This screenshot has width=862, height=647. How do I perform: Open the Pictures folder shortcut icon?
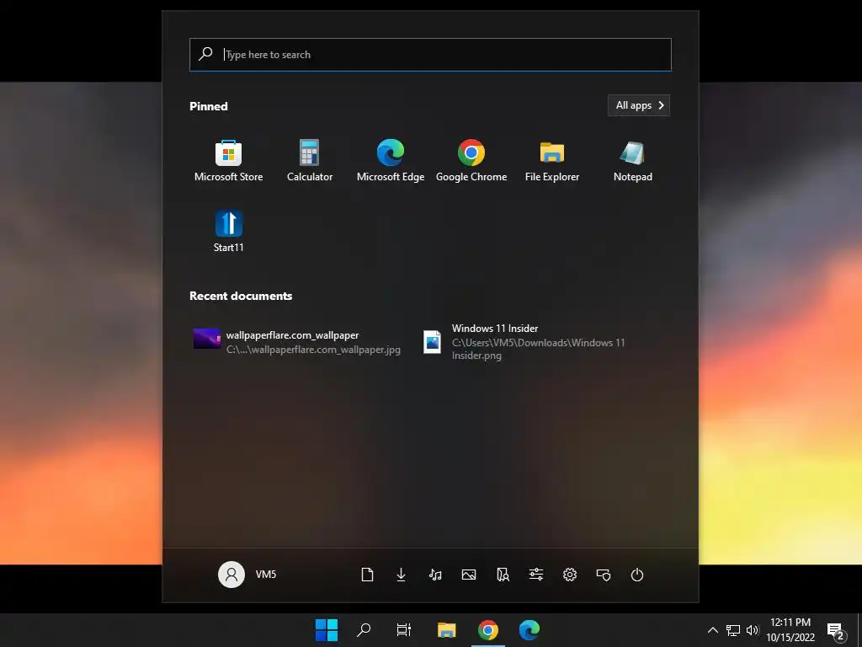[469, 575]
